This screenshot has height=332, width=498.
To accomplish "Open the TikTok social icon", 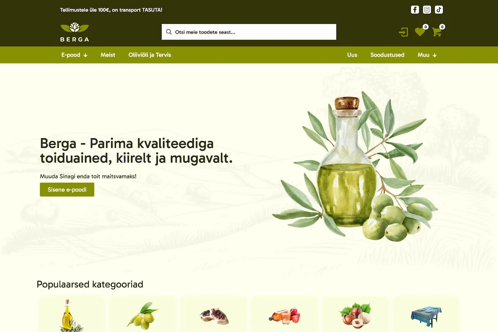I will 439,10.
